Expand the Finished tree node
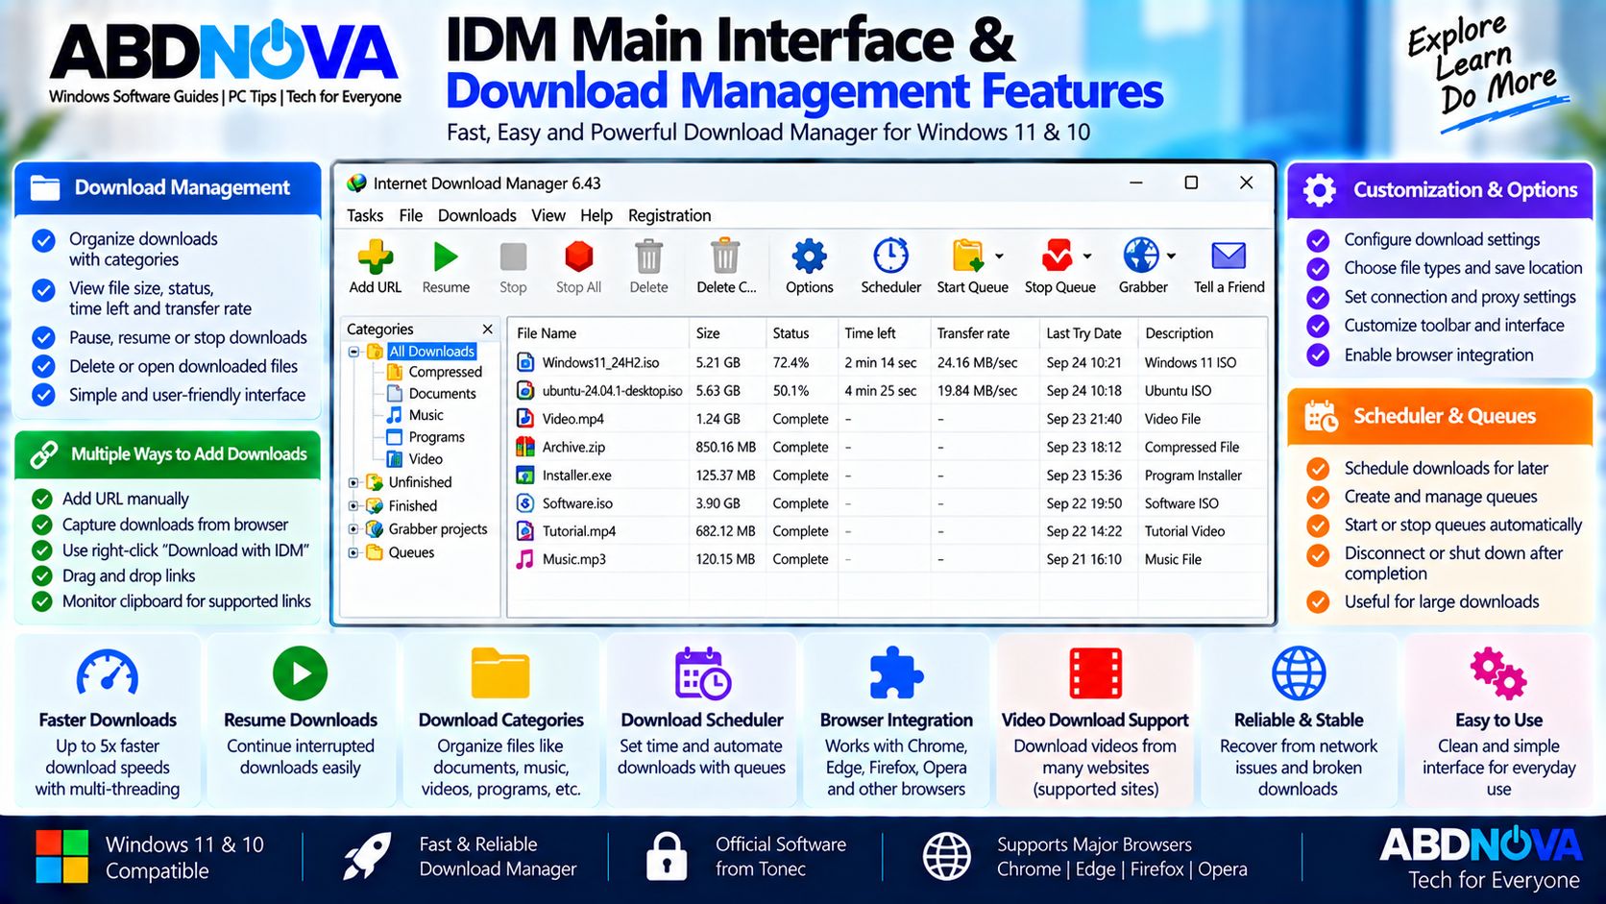 pos(353,505)
